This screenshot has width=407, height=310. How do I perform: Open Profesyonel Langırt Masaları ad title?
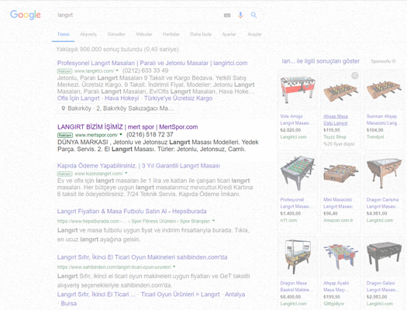pos(152,63)
